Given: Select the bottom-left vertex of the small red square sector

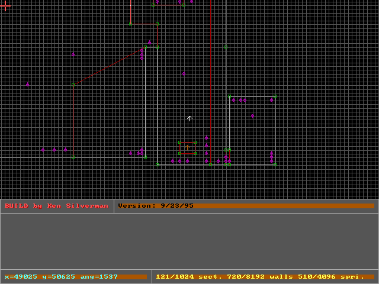Looking at the screenshot, I should pos(179,153).
